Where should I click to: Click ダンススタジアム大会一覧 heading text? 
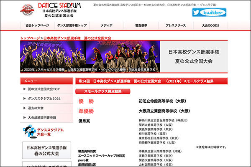pyautogui.click(x=50, y=132)
